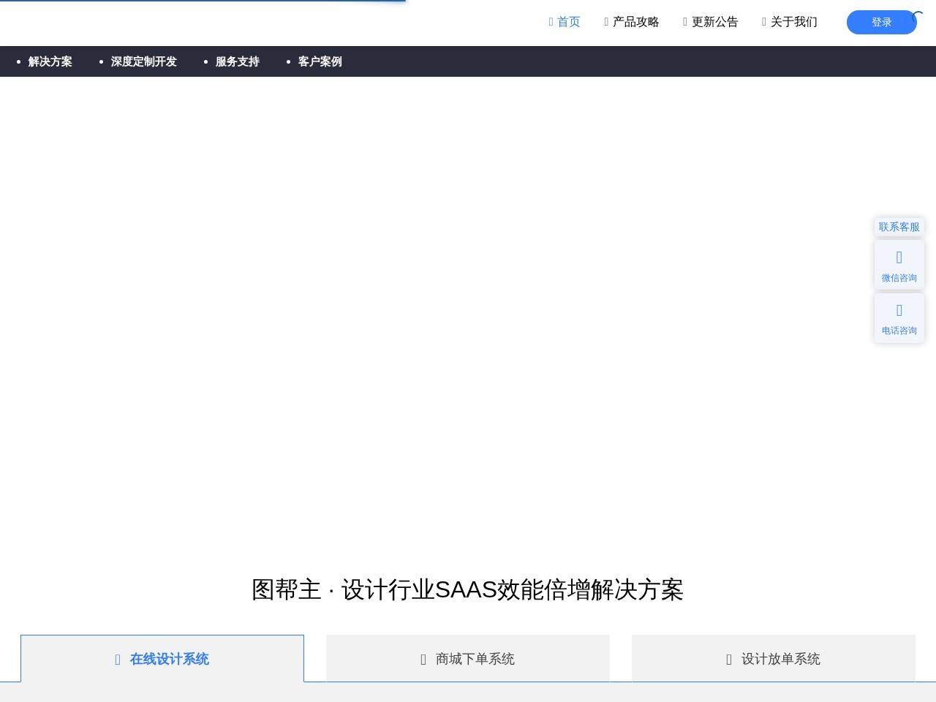Viewport: 936px width, 702px height.
Task: Select the 在线设计系统 tab
Action: [162, 659]
